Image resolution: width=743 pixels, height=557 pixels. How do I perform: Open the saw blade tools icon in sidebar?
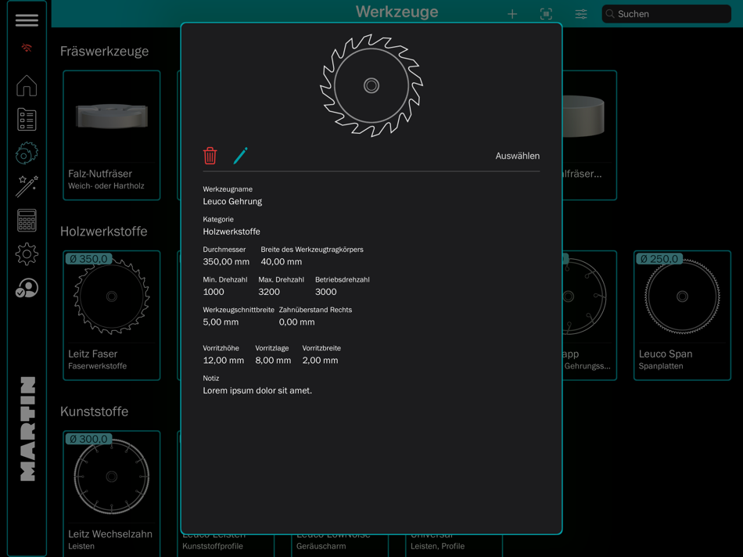tap(27, 153)
